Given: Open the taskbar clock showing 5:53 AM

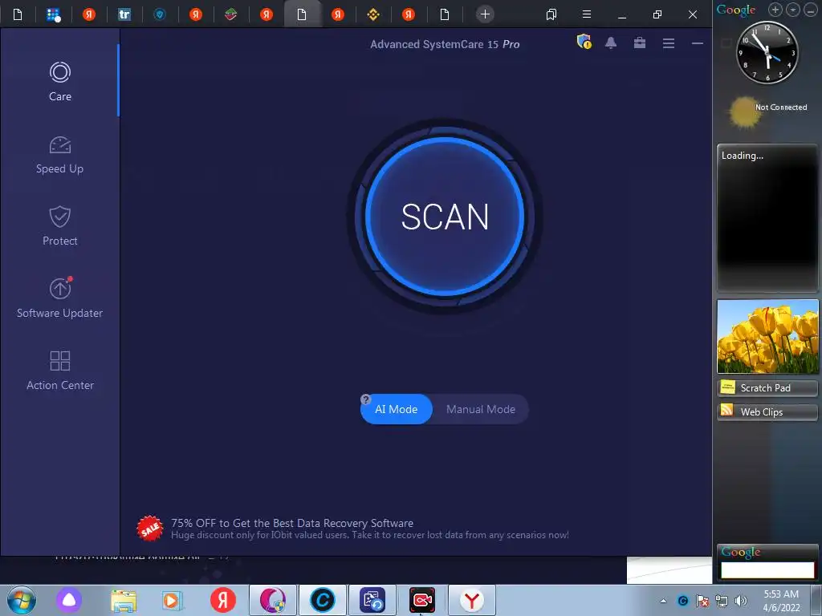Looking at the screenshot, I should click(781, 601).
